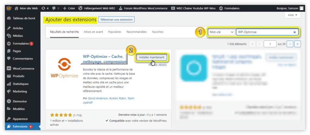Click the Samson user avatar
The height and width of the screenshot is (135, 310).
tap(301, 8)
